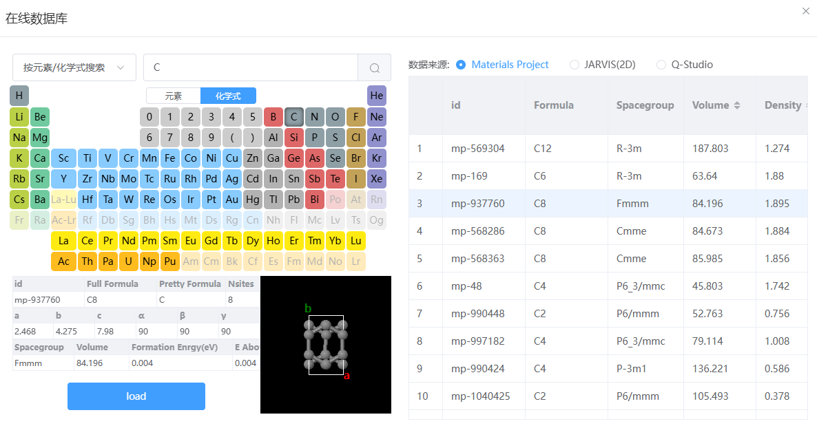Switch to the 元素 tab

click(174, 96)
